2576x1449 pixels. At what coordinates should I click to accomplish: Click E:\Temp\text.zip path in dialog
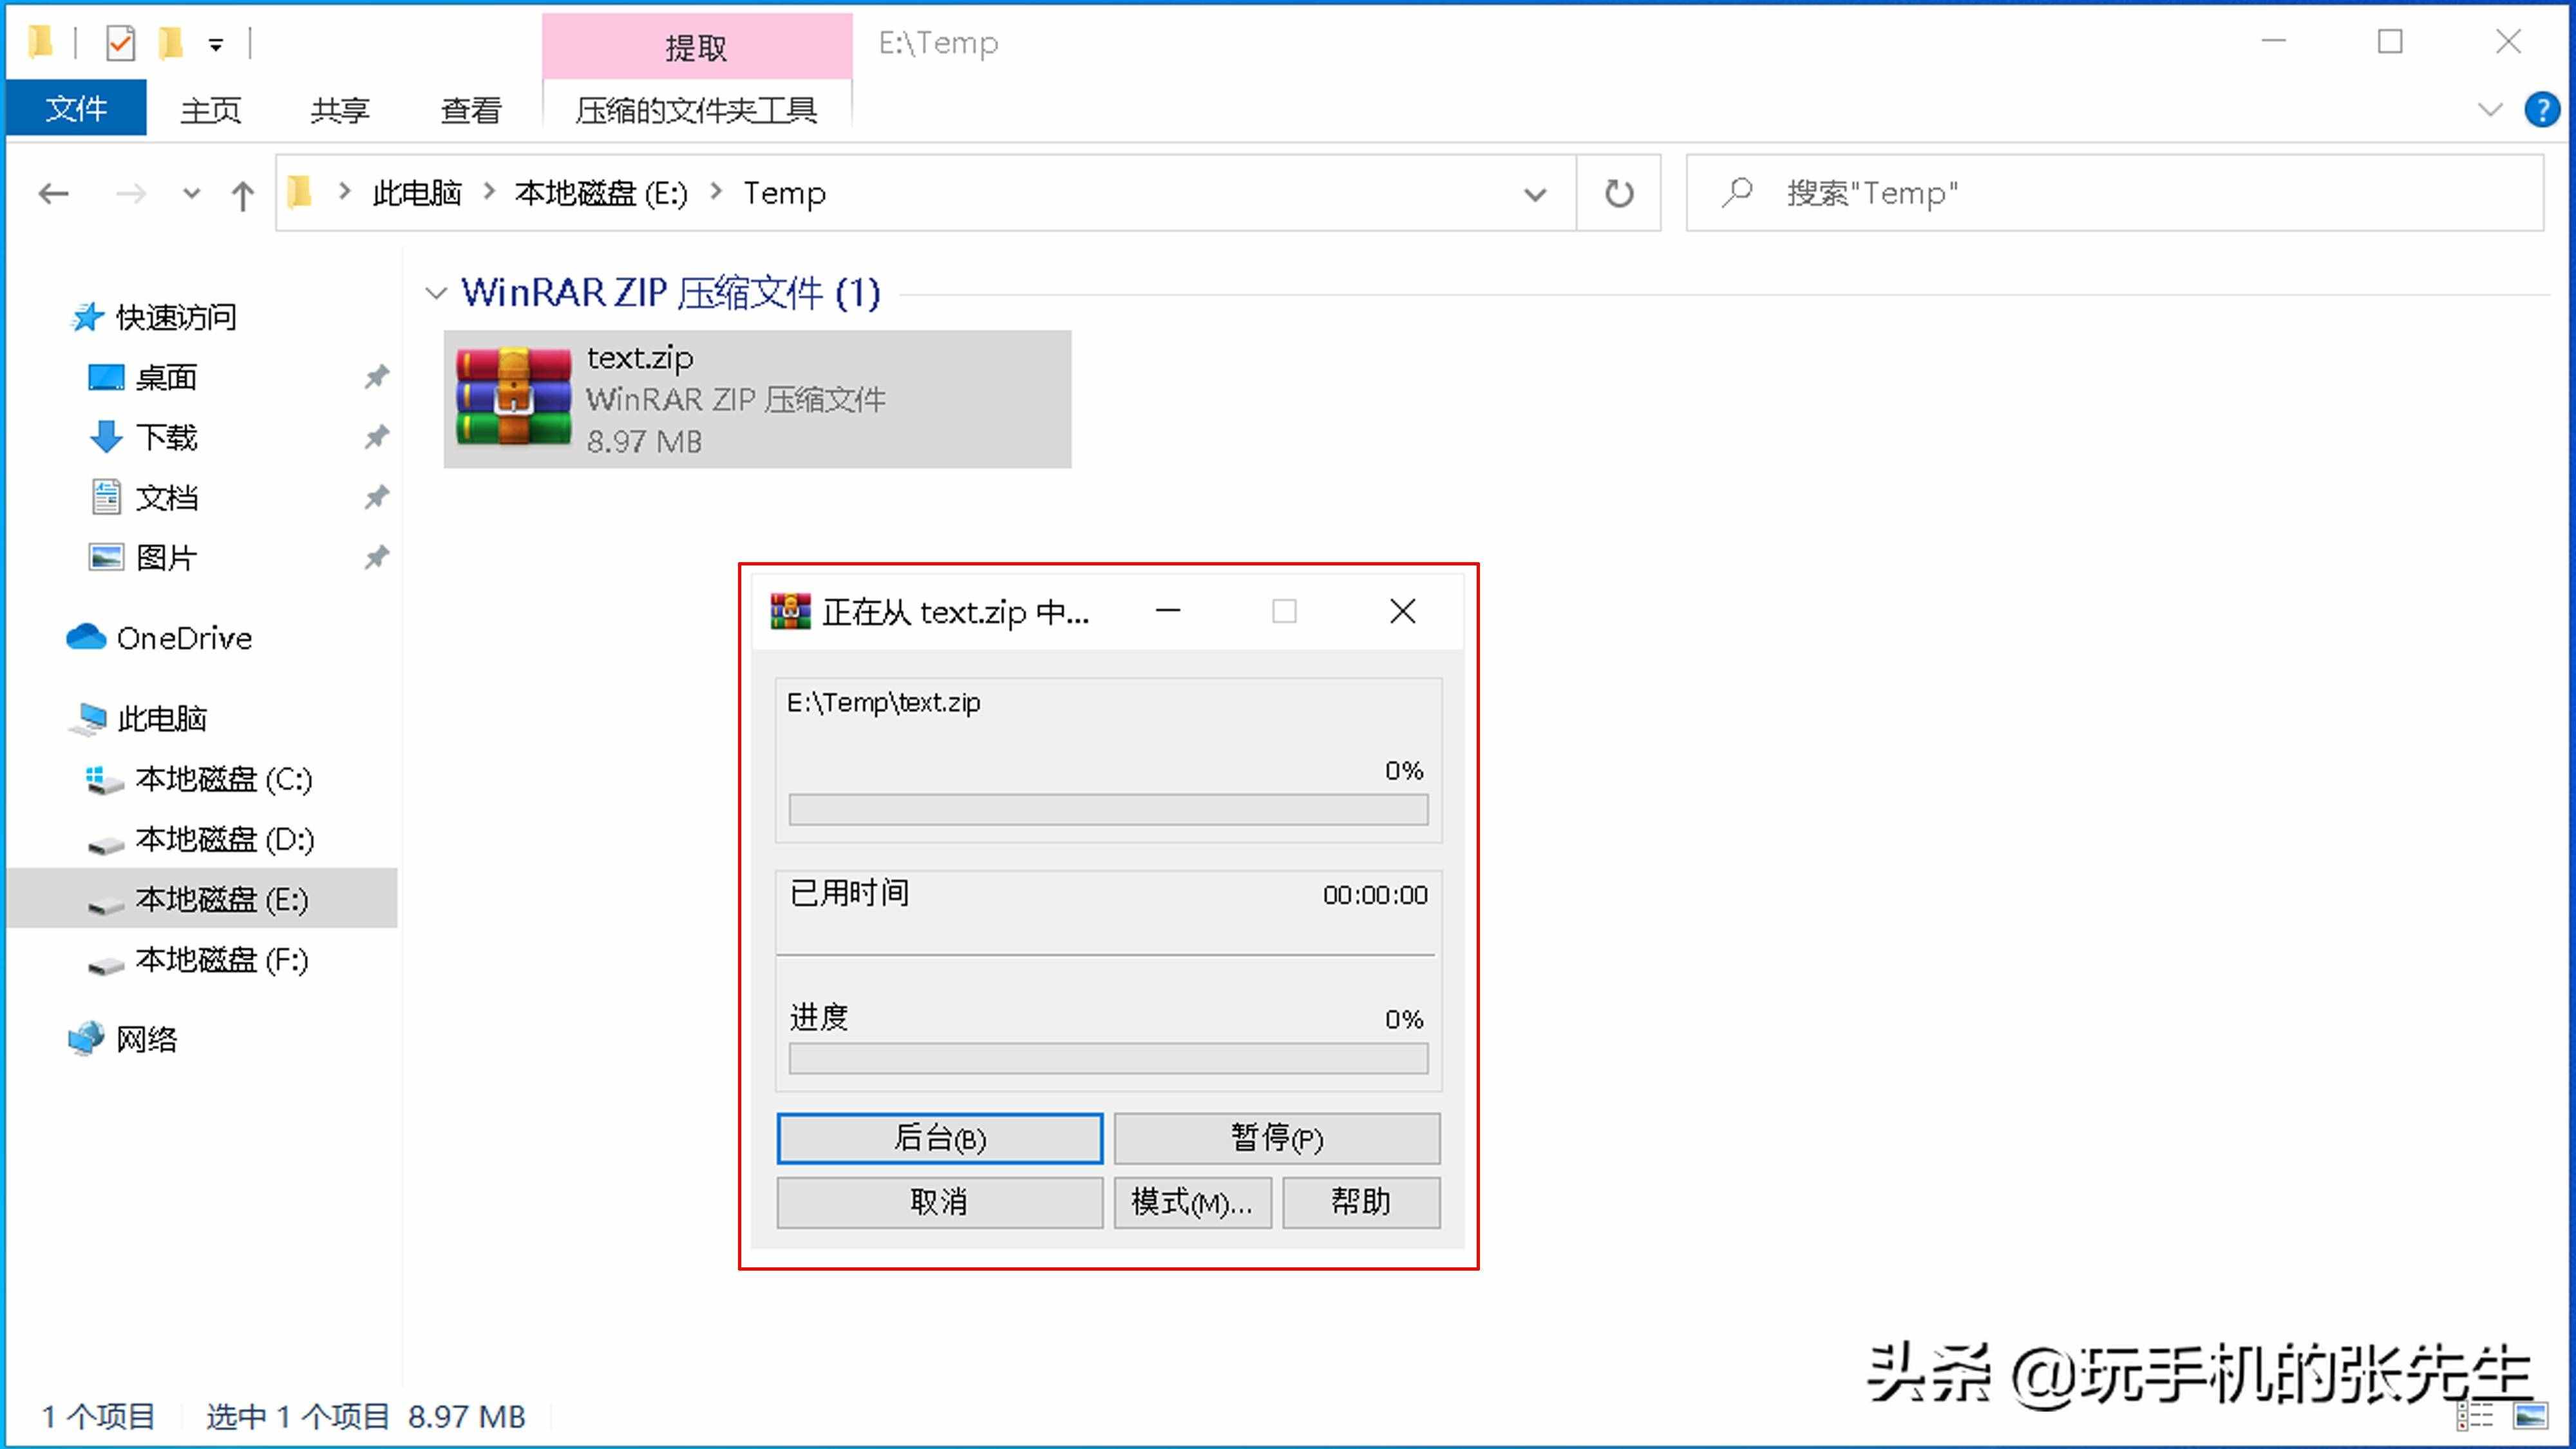point(883,703)
